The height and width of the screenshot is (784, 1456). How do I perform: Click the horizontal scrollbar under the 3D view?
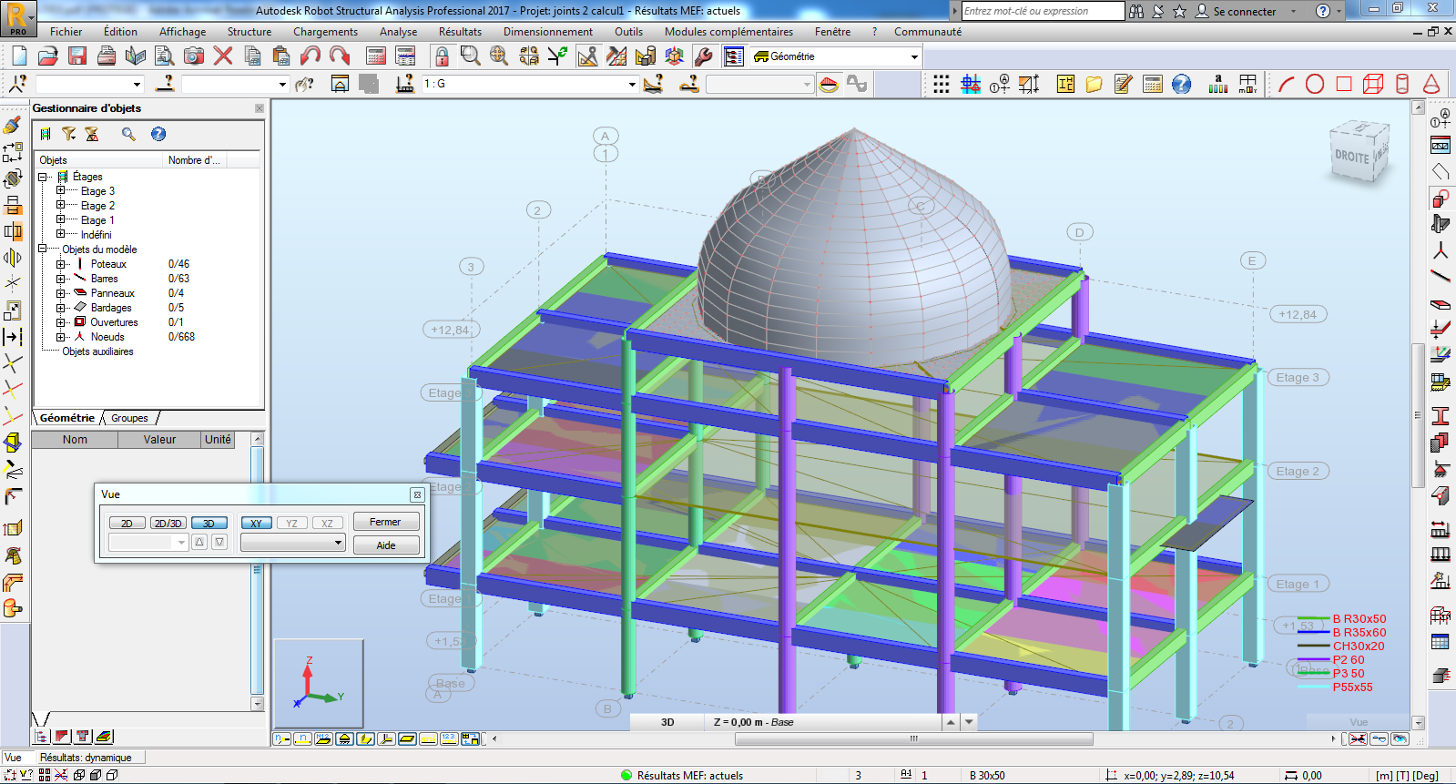pyautogui.click(x=913, y=738)
